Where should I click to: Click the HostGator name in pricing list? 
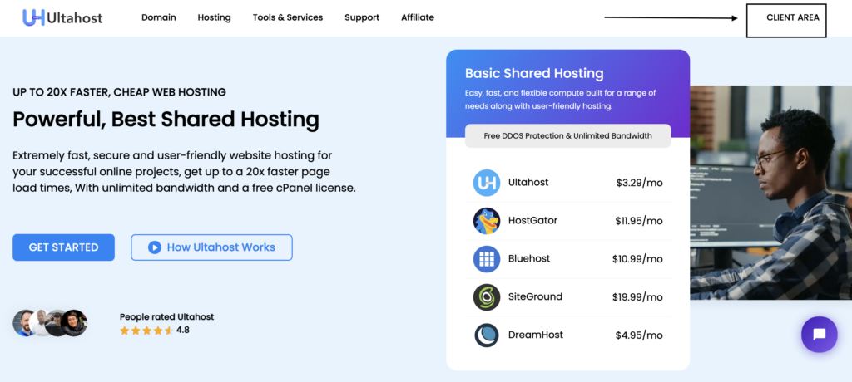[532, 220]
